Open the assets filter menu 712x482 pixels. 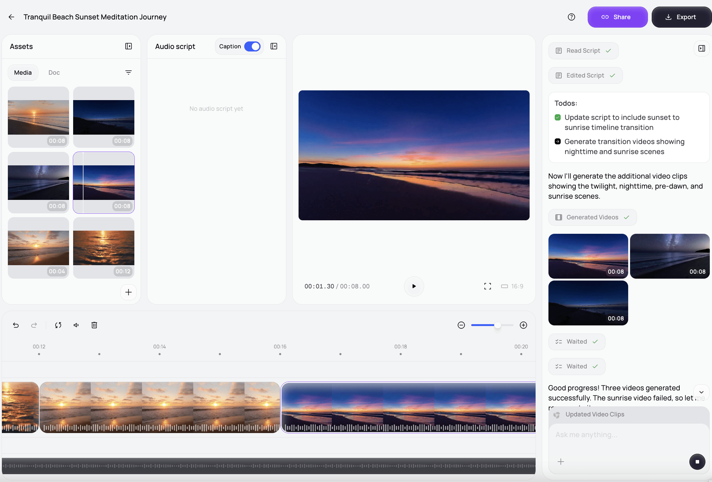point(128,72)
